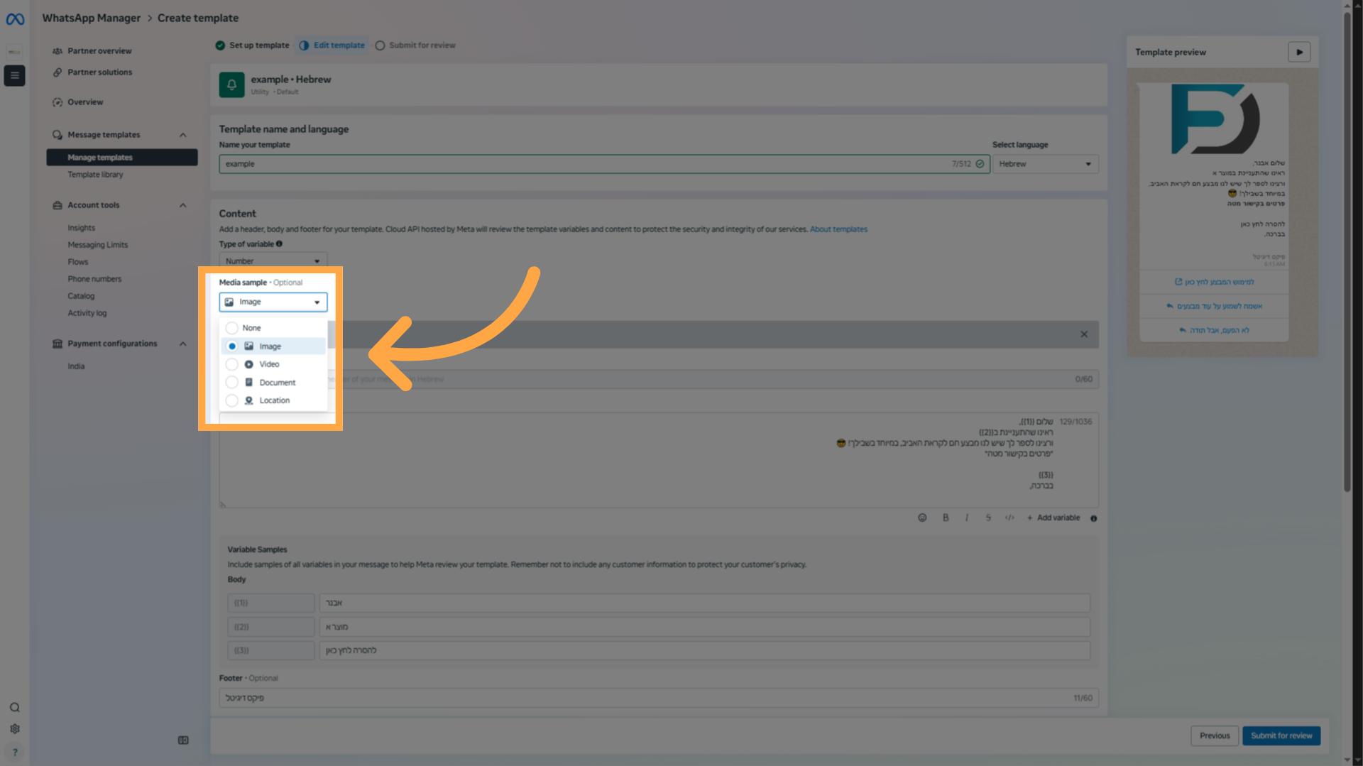This screenshot has width=1363, height=766.
Task: Open Partner solutions page
Action: (99, 72)
